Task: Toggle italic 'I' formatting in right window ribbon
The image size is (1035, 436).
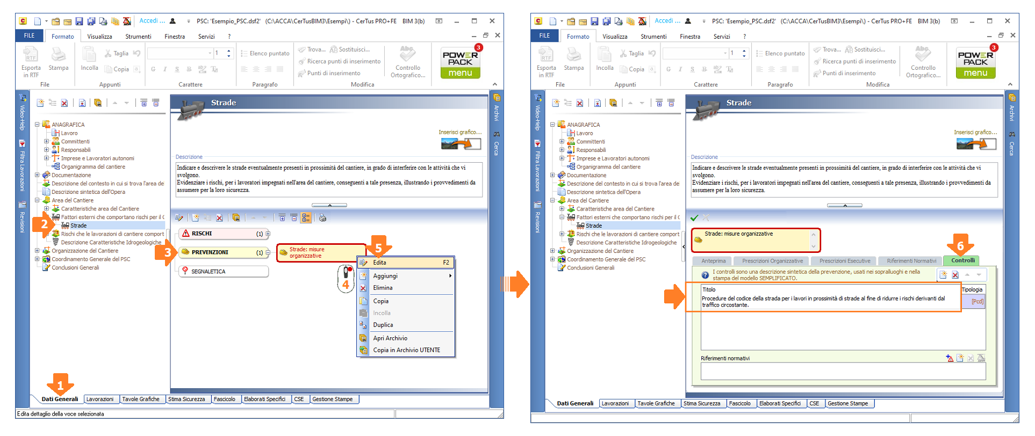Action: 680,69
